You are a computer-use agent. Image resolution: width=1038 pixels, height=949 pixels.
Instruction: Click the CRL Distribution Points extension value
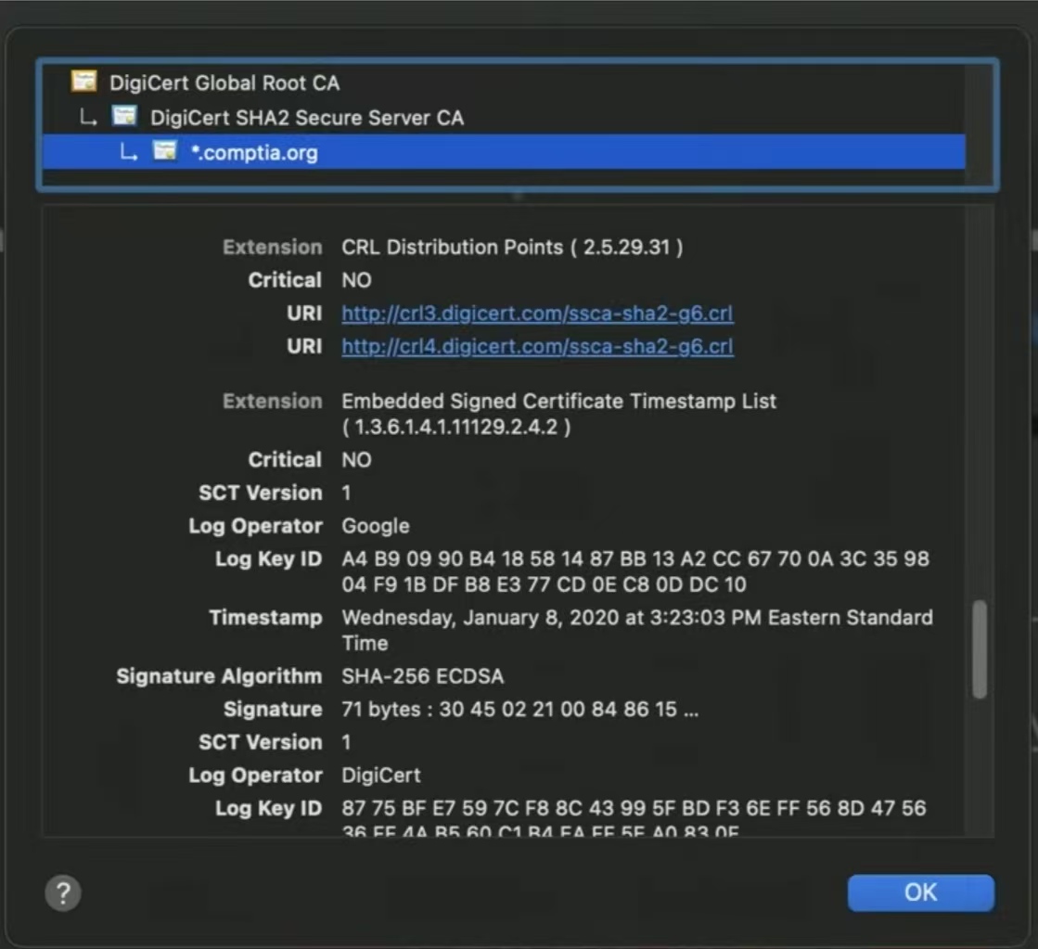(512, 247)
